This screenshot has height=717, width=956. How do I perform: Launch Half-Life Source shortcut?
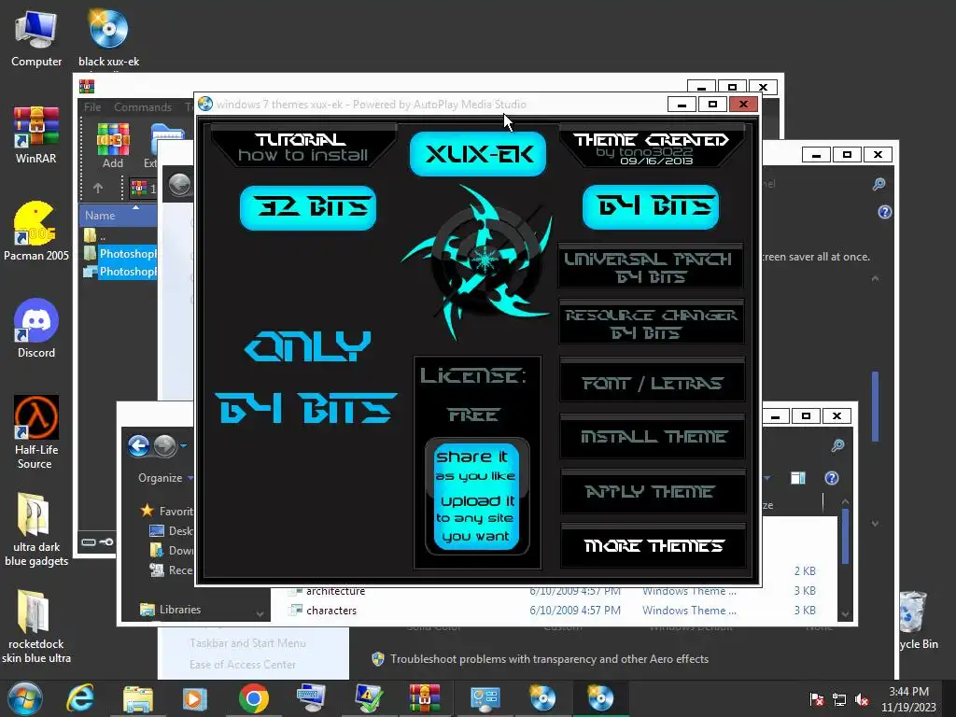[x=36, y=431]
